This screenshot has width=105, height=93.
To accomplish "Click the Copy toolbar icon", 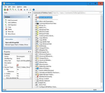I will (18, 10).
